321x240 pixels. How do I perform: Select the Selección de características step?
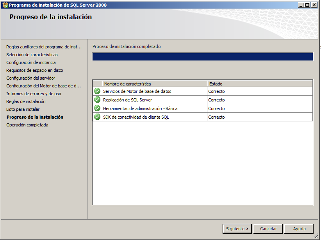point(32,55)
